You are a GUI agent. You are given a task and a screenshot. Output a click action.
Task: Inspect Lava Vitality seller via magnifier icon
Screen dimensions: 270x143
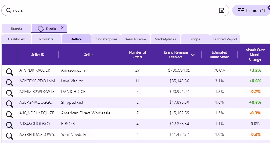10,83
